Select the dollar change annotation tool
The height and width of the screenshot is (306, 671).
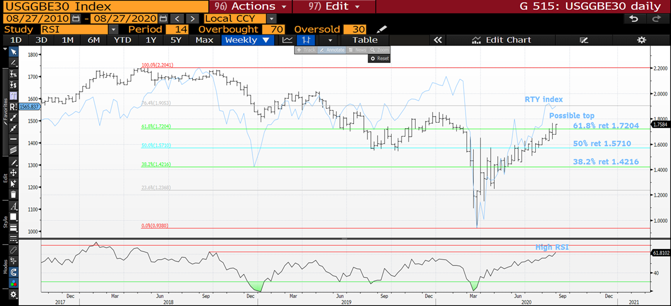pos(14,85)
